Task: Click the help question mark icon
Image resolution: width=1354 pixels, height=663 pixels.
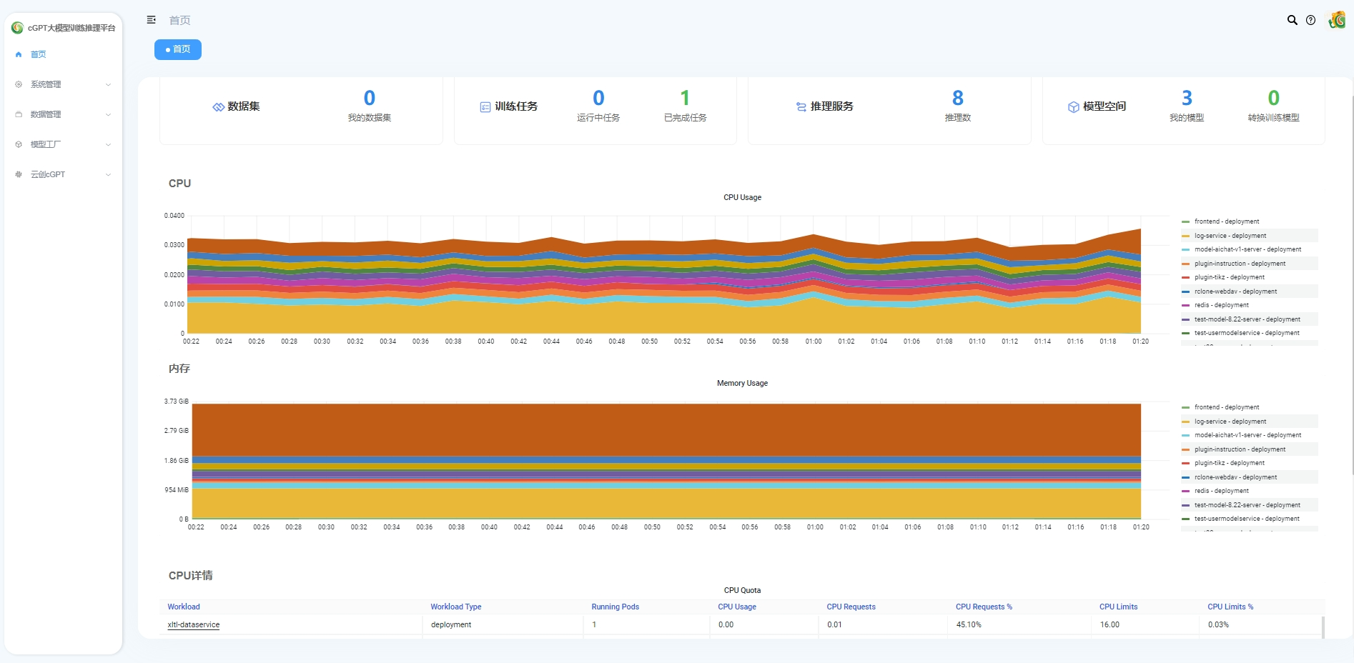Action: [x=1310, y=20]
